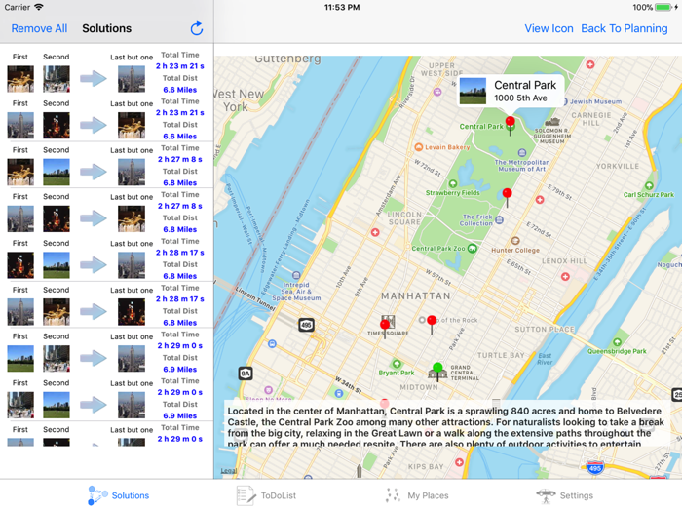Click the red pin on Central Park
682x512 pixels.
510,124
